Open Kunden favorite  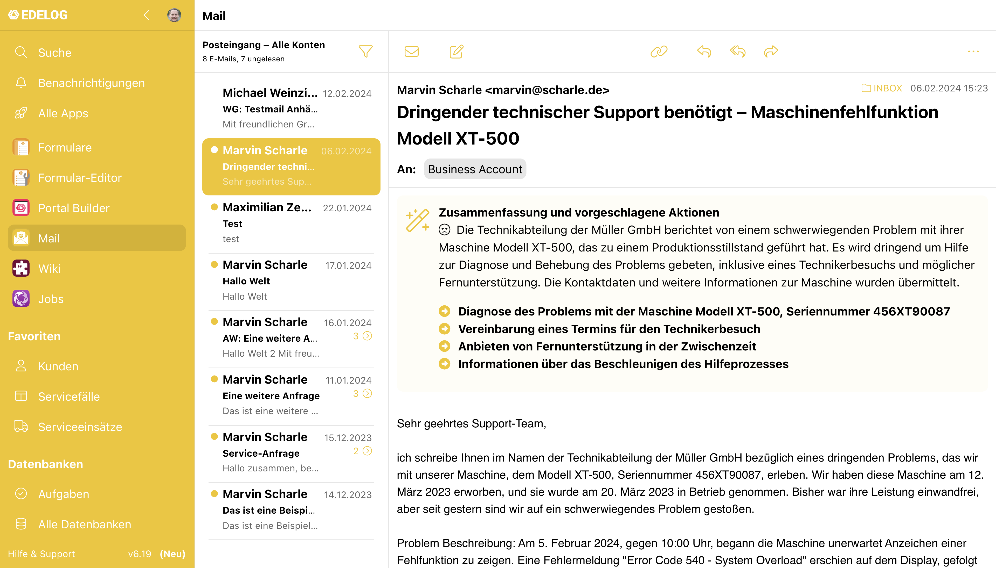[96, 366]
